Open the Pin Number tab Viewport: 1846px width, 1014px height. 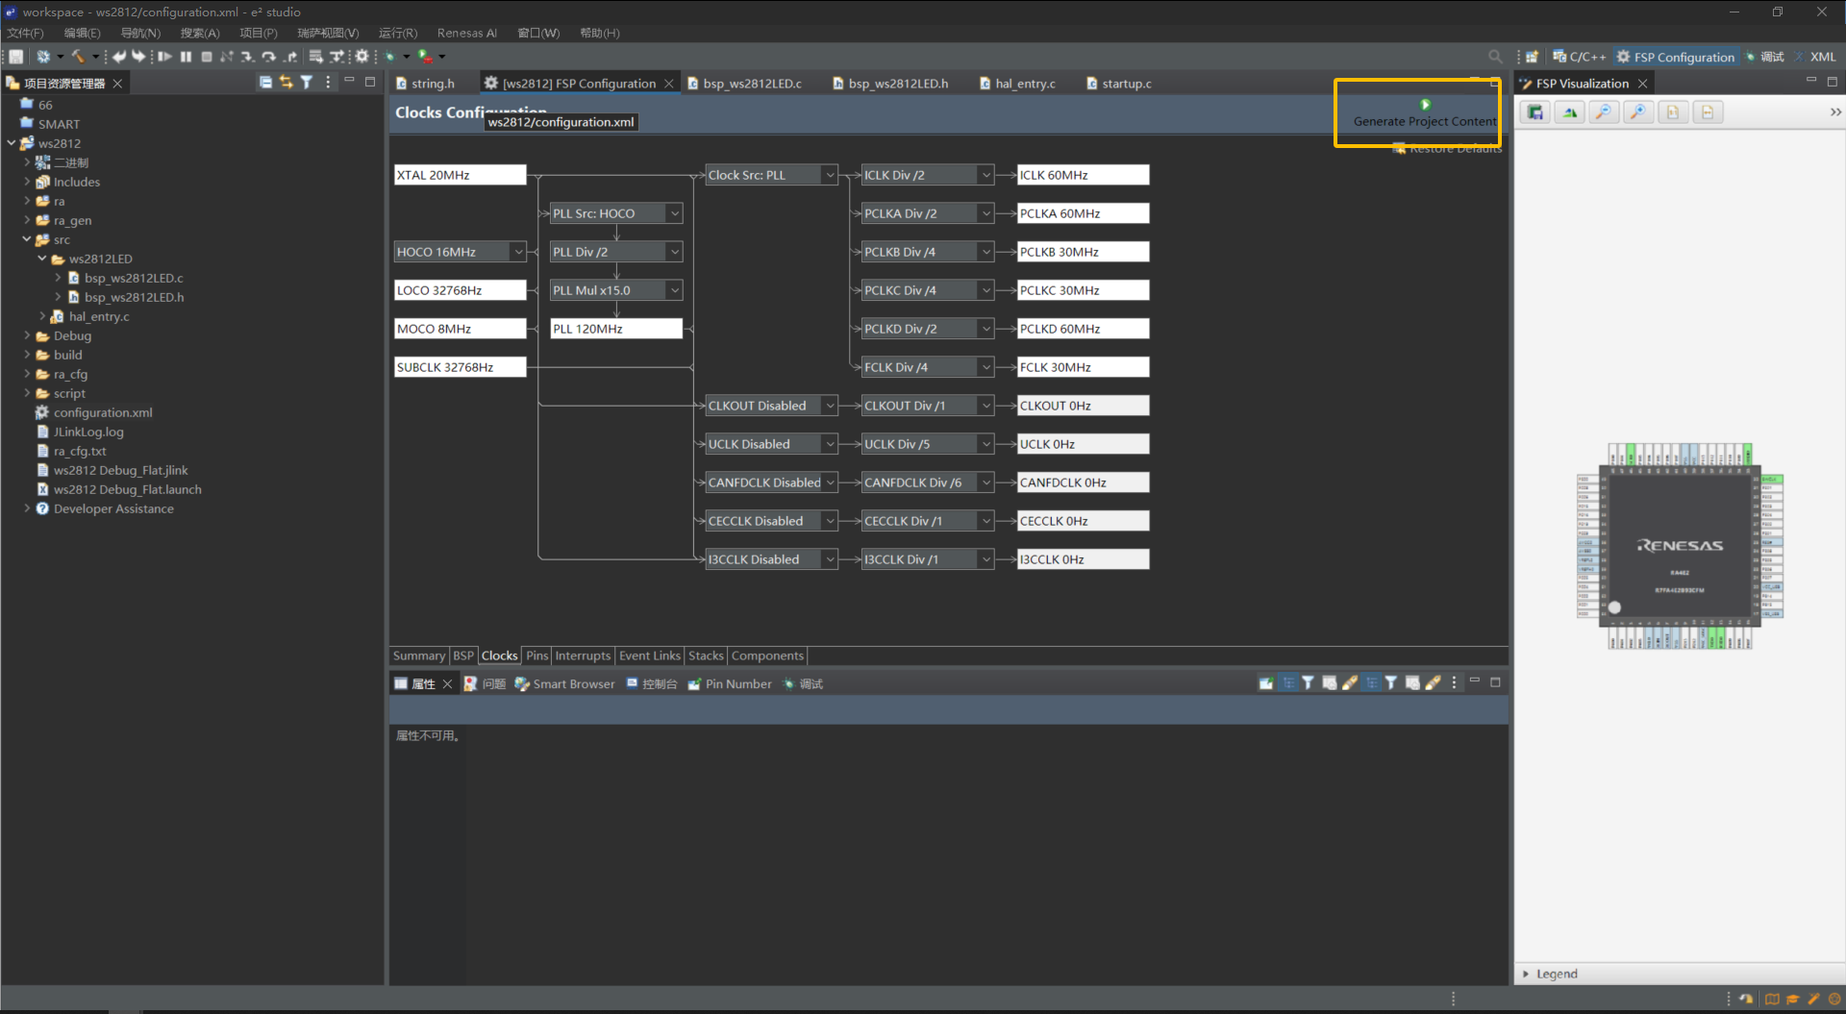tap(729, 683)
